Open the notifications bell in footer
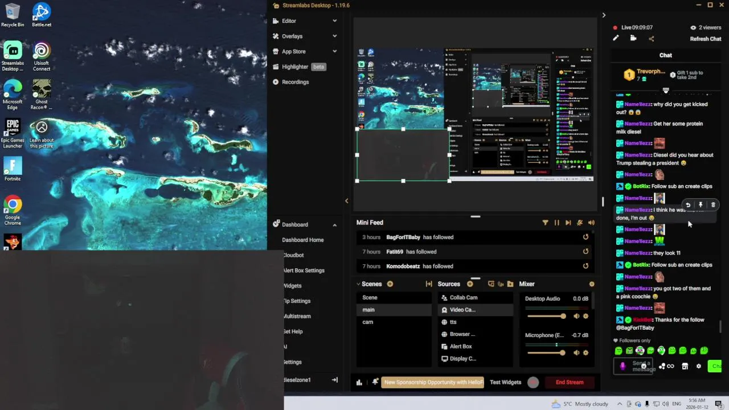The height and width of the screenshot is (410, 729). (x=375, y=382)
